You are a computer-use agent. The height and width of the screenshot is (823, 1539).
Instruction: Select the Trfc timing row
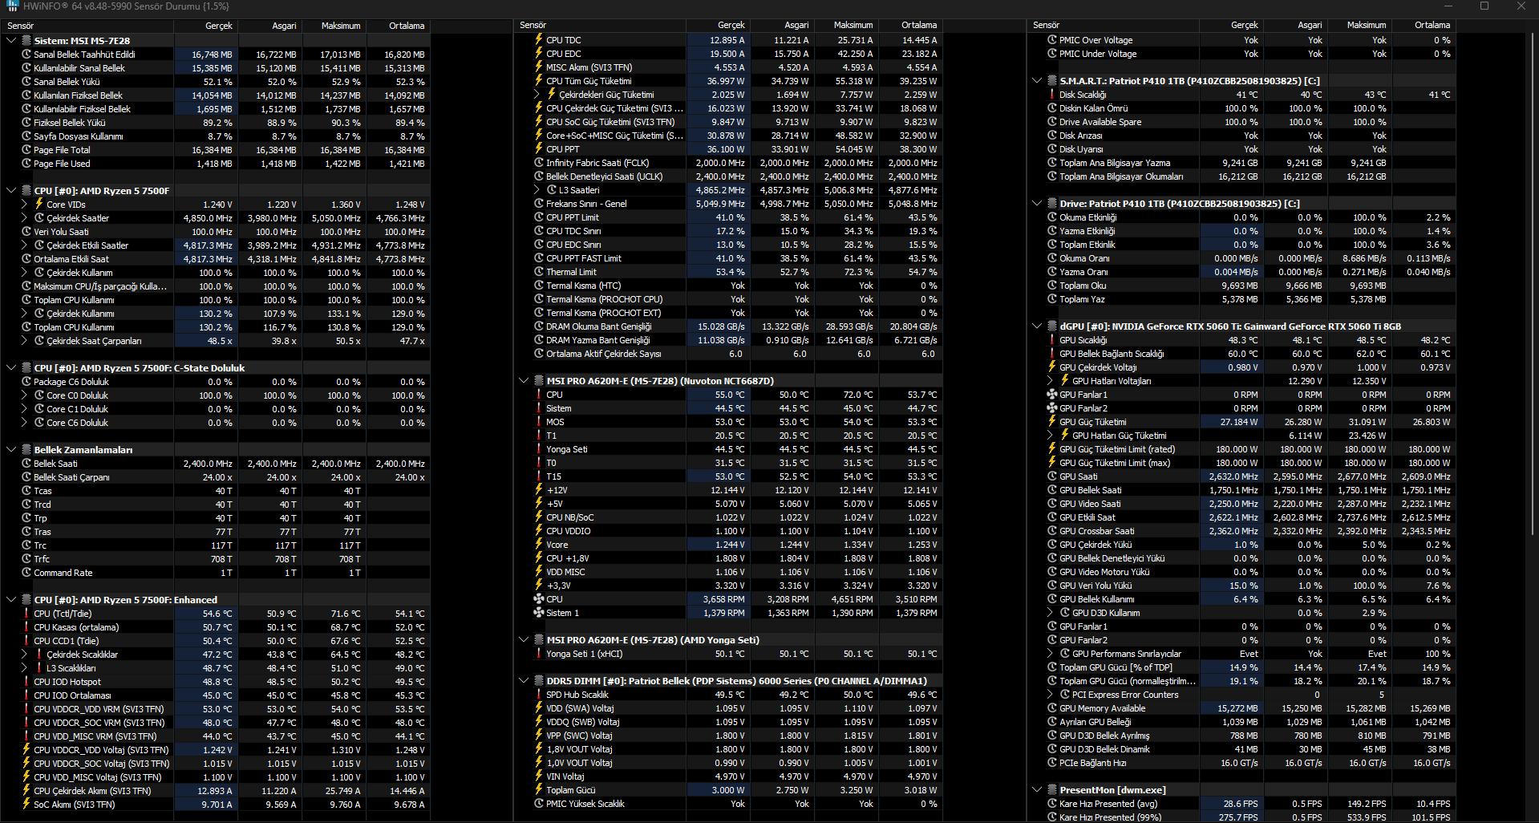[217, 559]
